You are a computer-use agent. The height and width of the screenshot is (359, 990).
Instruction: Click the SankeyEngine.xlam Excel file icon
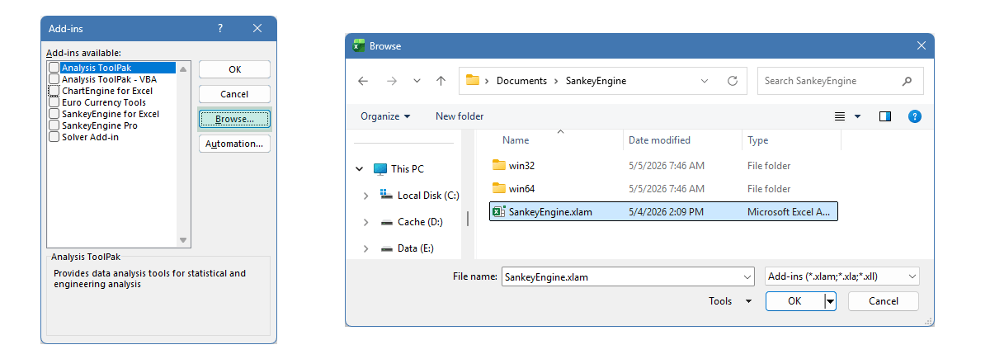pos(498,211)
